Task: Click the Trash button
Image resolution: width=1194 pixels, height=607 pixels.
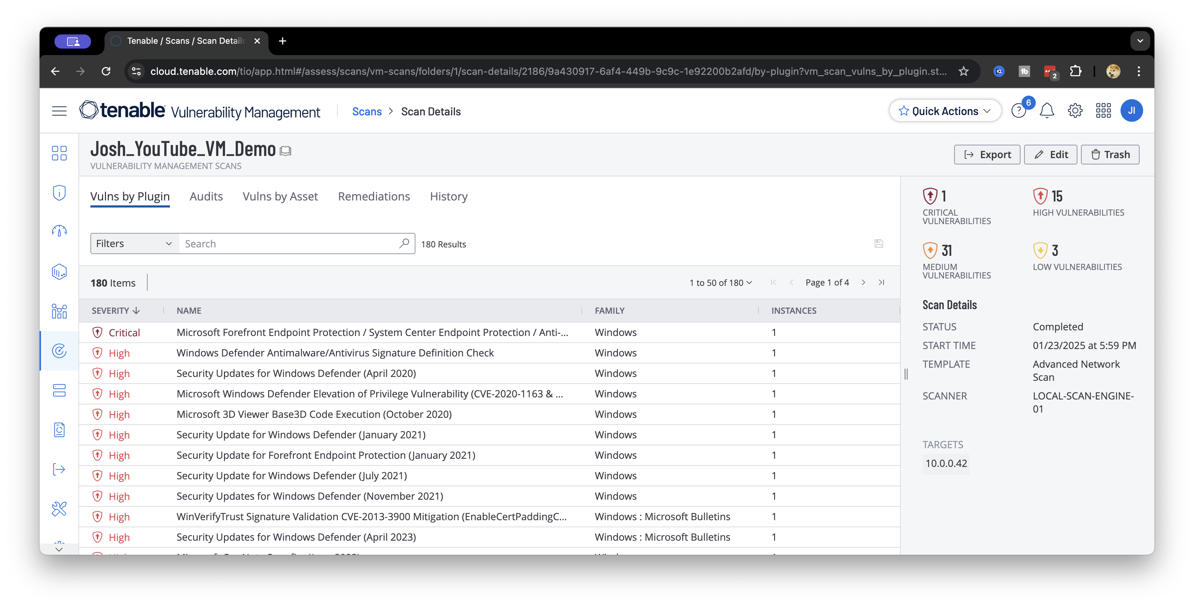Action: click(1110, 154)
